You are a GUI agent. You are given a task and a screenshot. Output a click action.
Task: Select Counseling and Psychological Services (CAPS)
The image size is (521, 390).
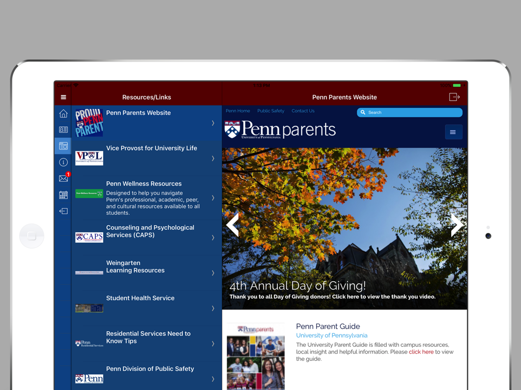[x=146, y=238]
